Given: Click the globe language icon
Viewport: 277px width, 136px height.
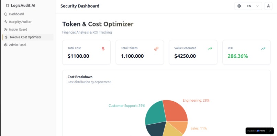Looking at the screenshot, I should [239, 6].
